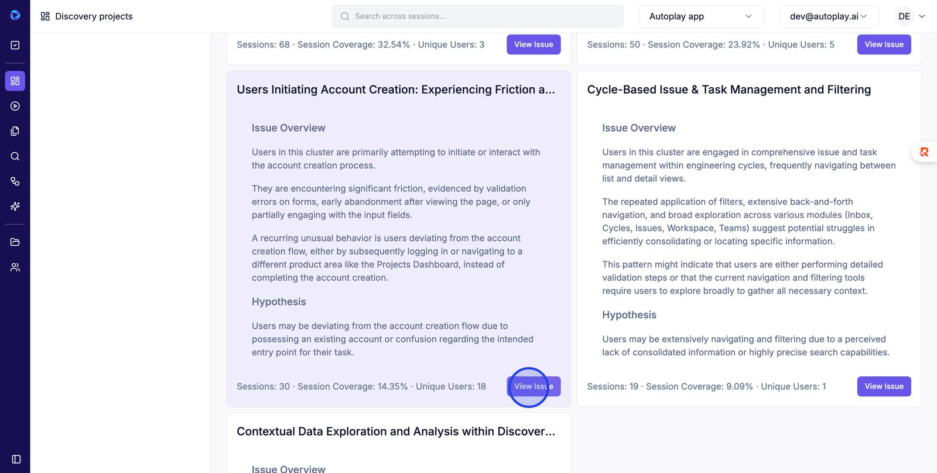Click the orange floating widget on right edge
The height and width of the screenshot is (473, 937).
tap(924, 152)
